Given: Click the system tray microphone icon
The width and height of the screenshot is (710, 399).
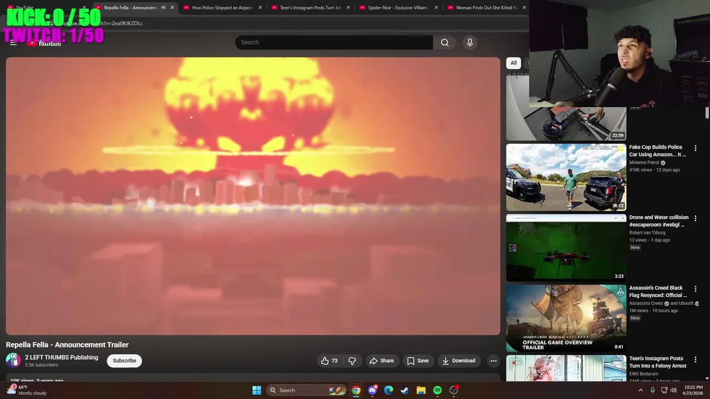Looking at the screenshot, I should coord(652,390).
